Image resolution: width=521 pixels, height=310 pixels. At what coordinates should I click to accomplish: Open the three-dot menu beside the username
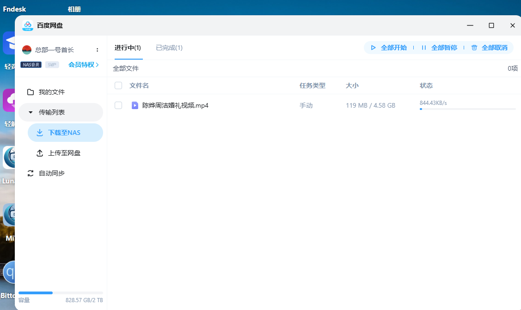point(98,49)
